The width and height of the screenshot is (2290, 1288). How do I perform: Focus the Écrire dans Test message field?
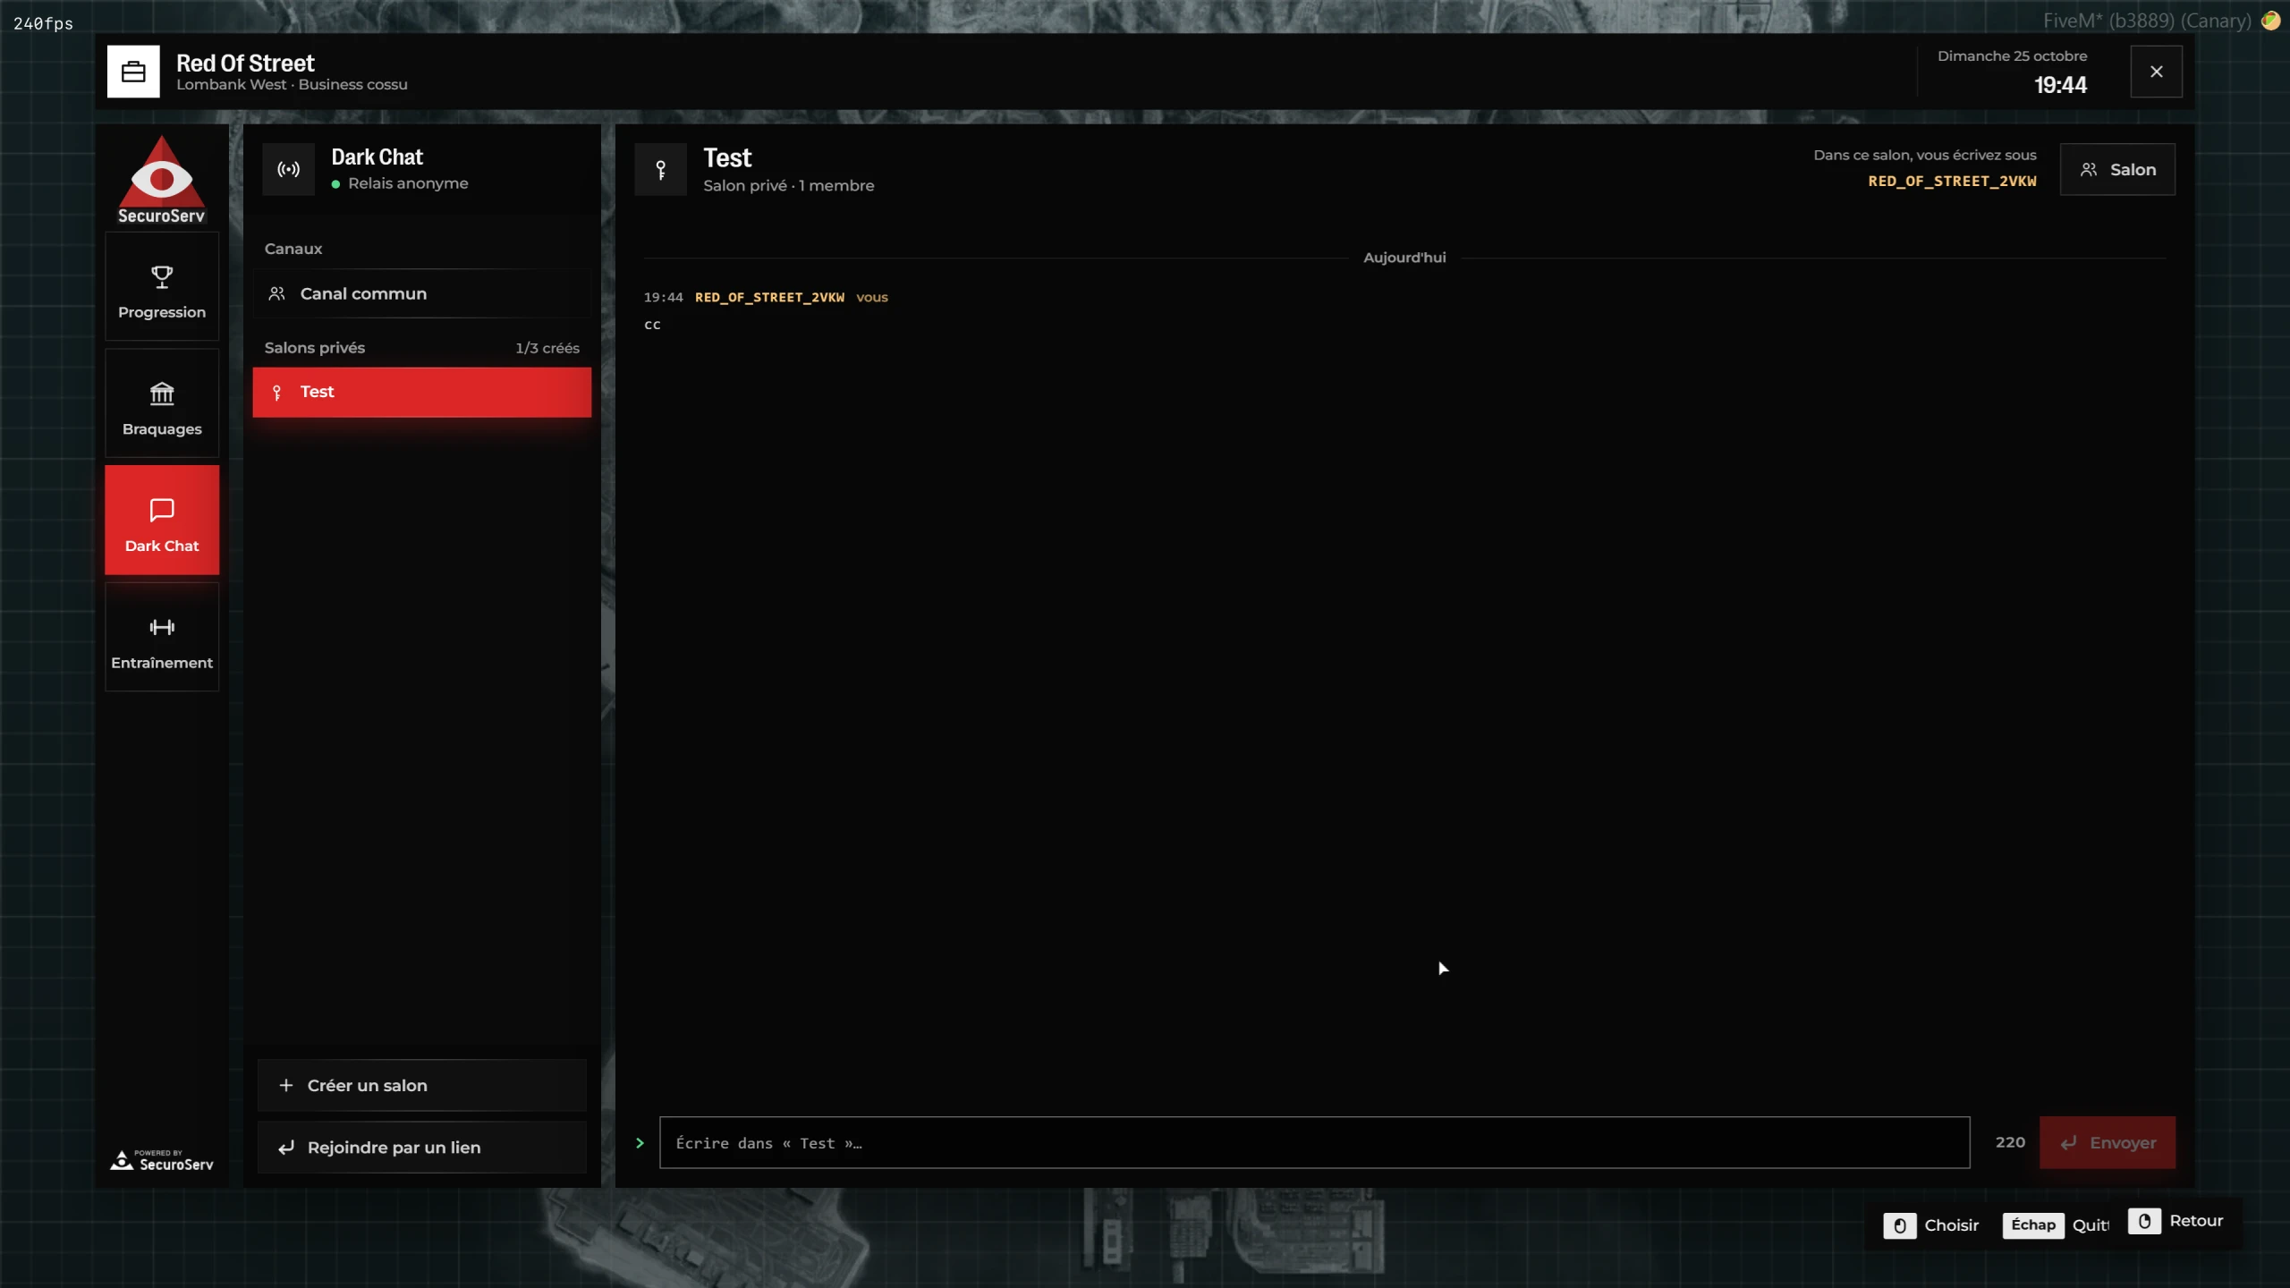tap(1314, 1142)
